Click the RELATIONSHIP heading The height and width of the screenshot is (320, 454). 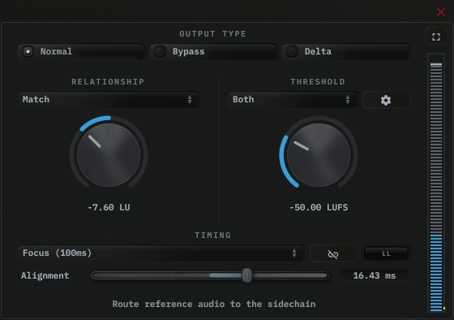[x=108, y=82]
